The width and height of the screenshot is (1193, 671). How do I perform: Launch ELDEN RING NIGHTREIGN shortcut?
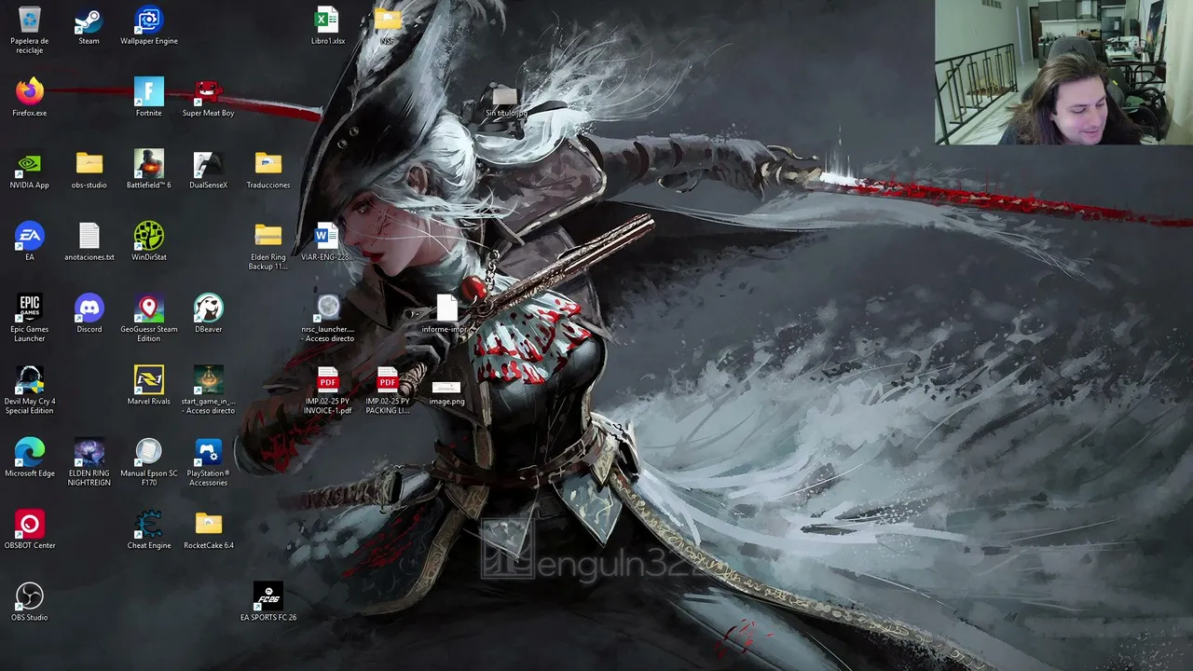(89, 451)
